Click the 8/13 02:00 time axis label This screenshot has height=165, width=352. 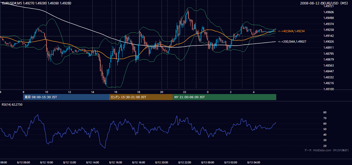231,163
